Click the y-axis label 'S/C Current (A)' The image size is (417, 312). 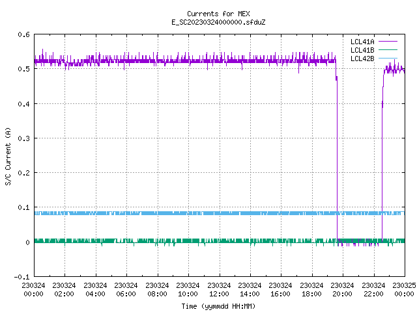point(8,157)
